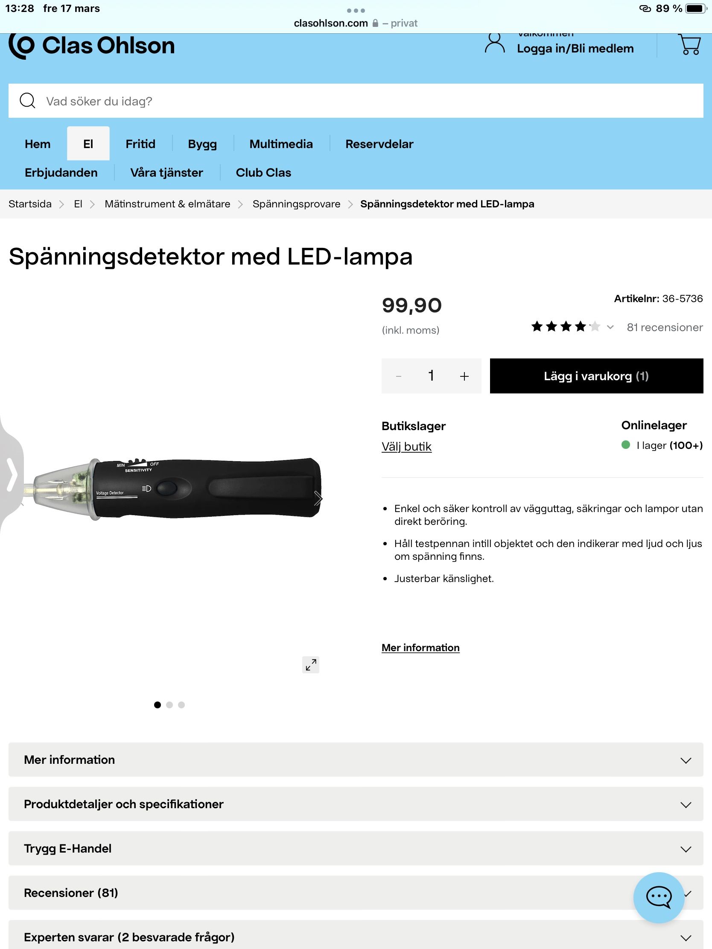Open the shopping cart icon
This screenshot has height=949, width=712.
(689, 45)
